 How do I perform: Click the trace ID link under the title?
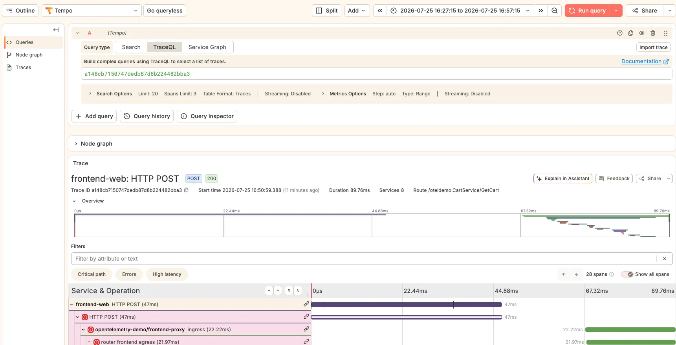[x=137, y=190]
